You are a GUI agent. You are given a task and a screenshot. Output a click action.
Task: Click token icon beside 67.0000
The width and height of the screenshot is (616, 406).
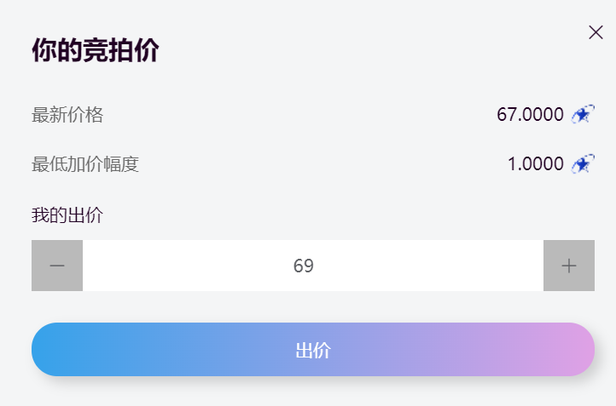tap(583, 114)
